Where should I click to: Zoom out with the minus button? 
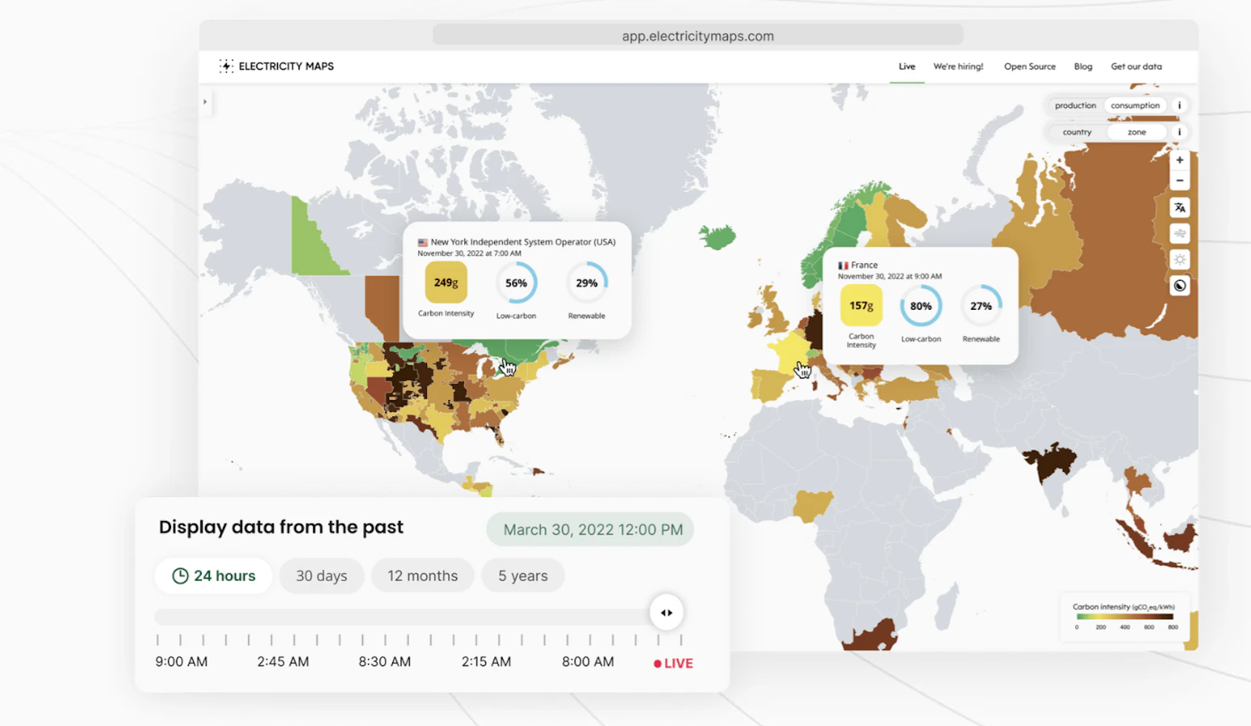(1180, 180)
